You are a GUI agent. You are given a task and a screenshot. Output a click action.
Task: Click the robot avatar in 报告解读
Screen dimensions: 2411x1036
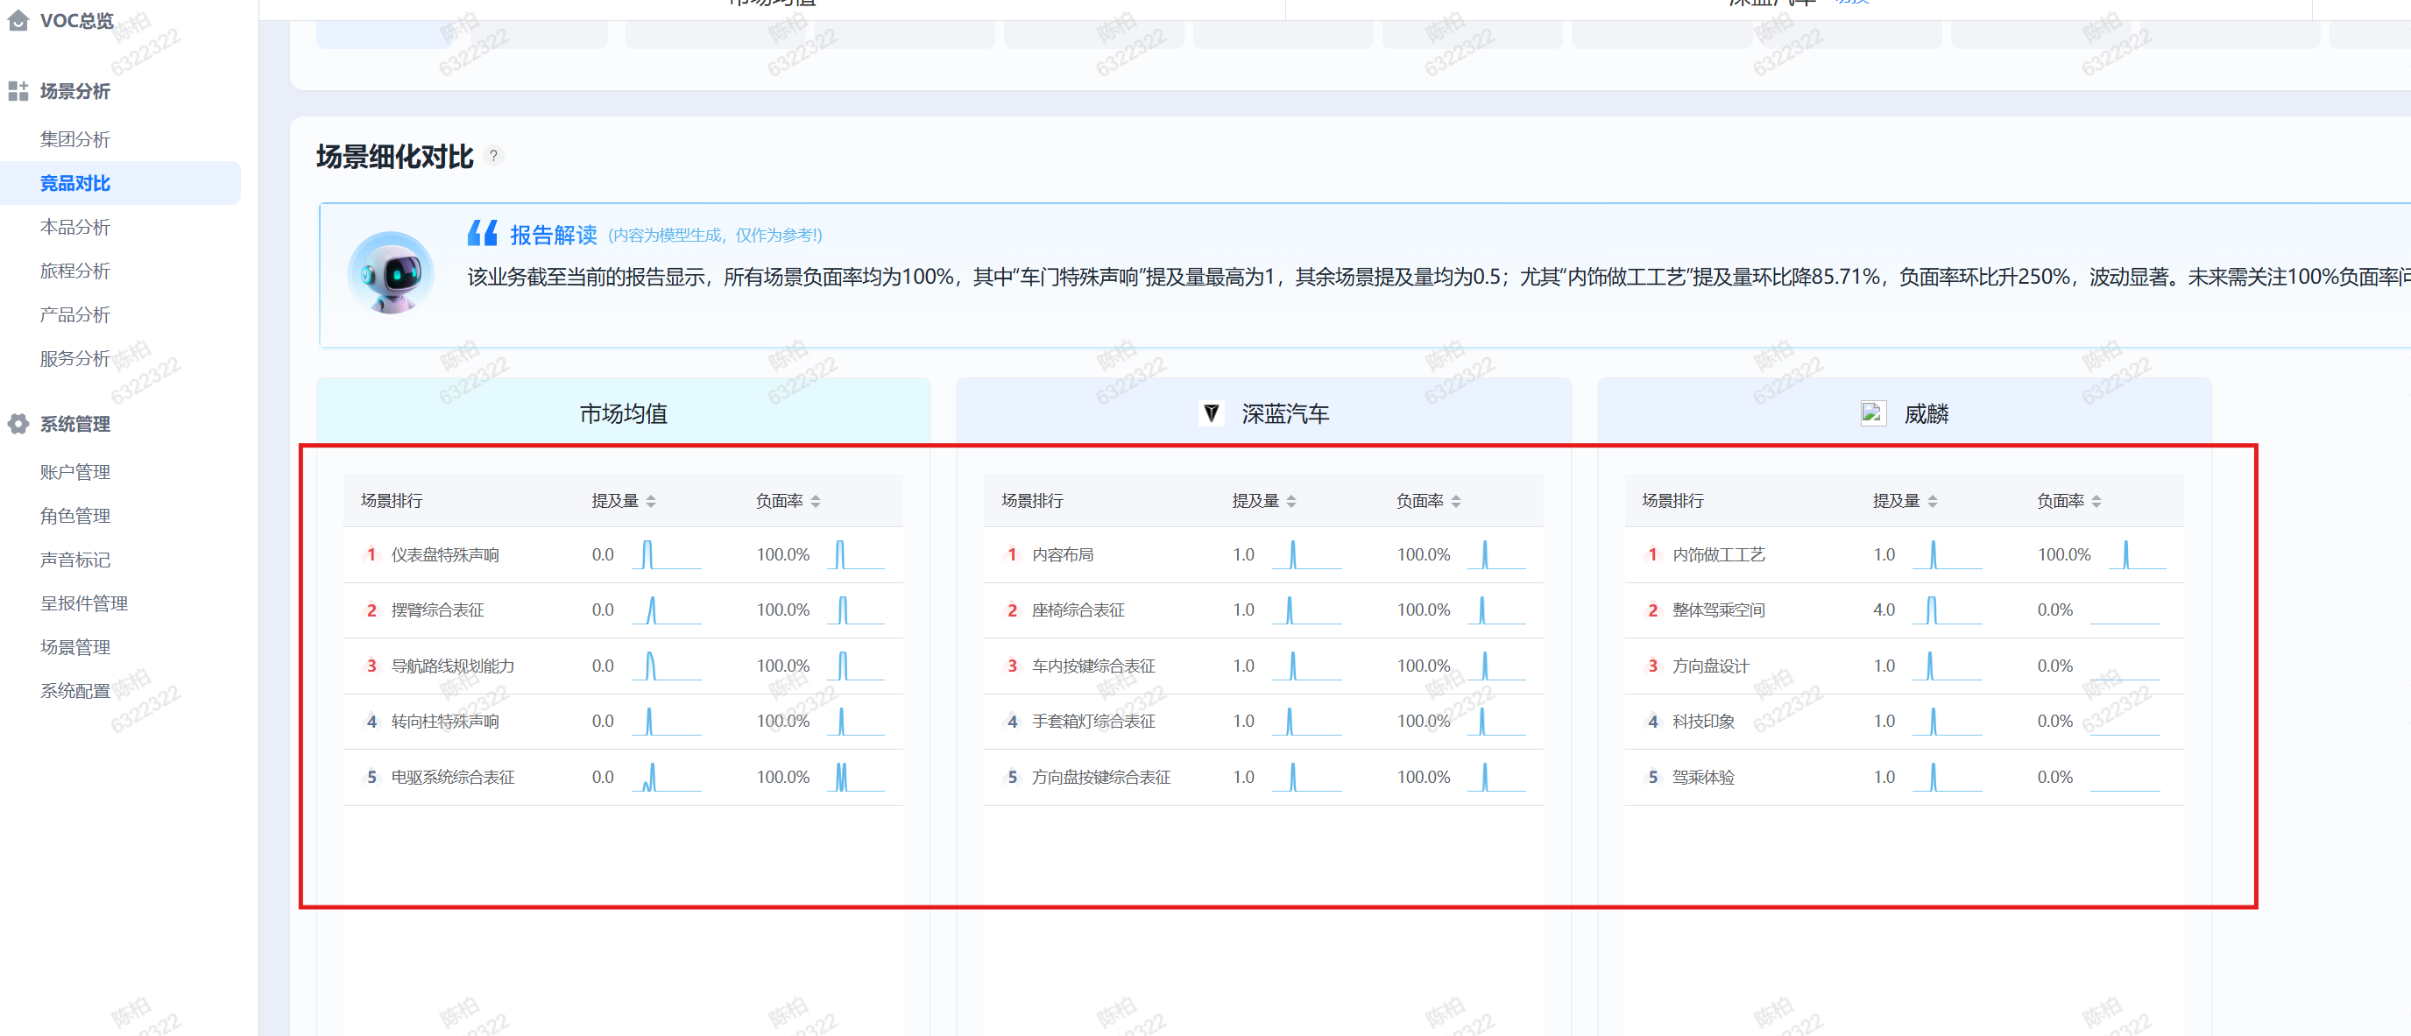coord(390,273)
